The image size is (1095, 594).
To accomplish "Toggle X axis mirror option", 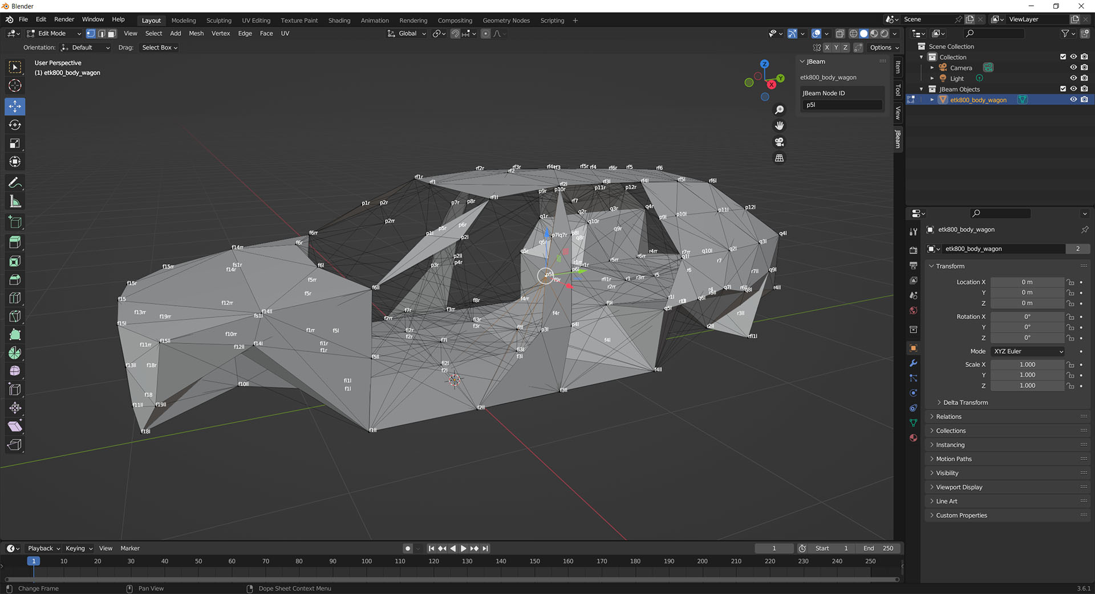I will [x=827, y=48].
